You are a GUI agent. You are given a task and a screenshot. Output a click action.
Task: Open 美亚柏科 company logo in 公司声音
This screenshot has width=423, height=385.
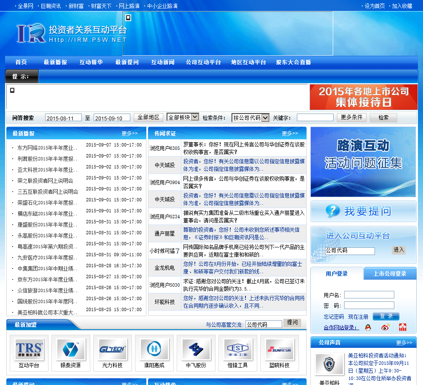tap(329, 364)
